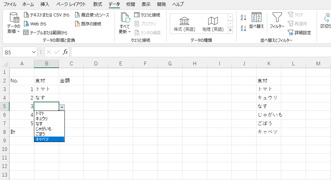Viewport: 331px width, 180px height.
Task: Open クエリと接続 pane
Action: tap(147, 15)
